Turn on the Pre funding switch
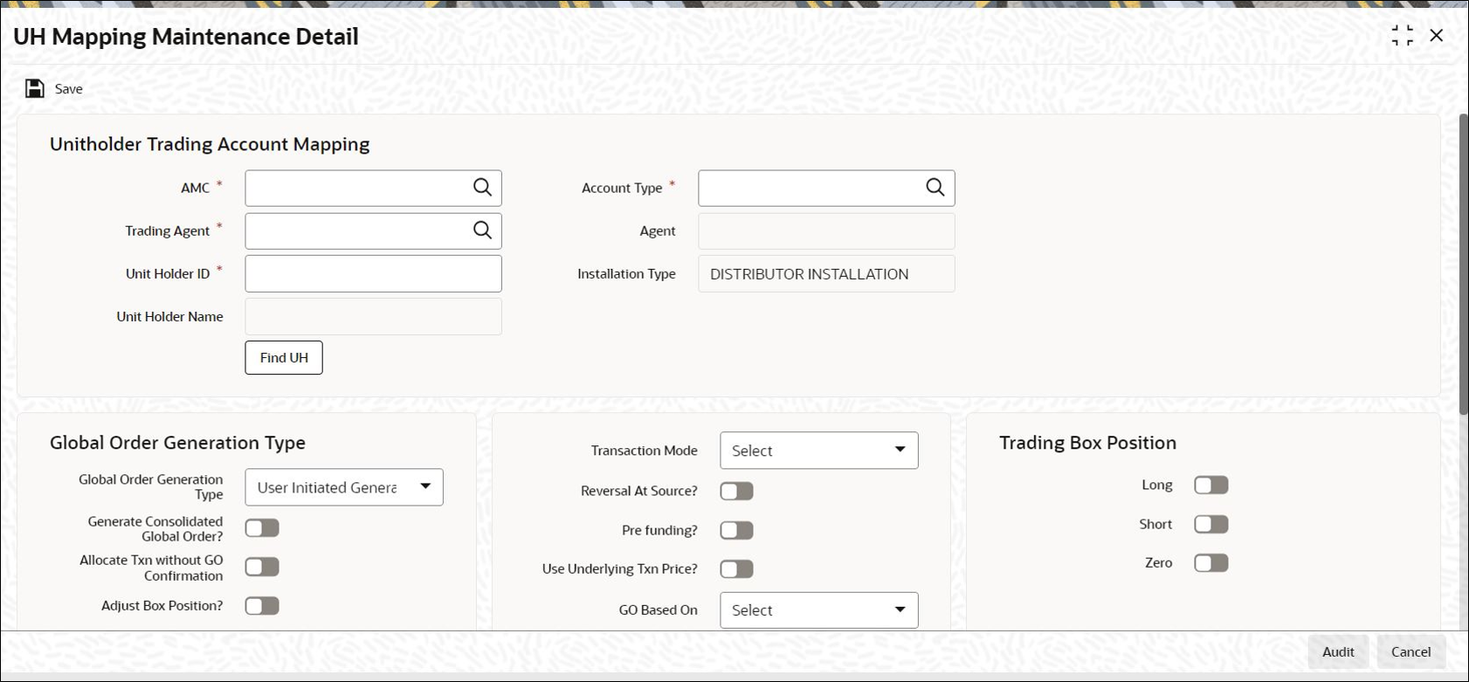This screenshot has width=1469, height=682. (x=736, y=530)
